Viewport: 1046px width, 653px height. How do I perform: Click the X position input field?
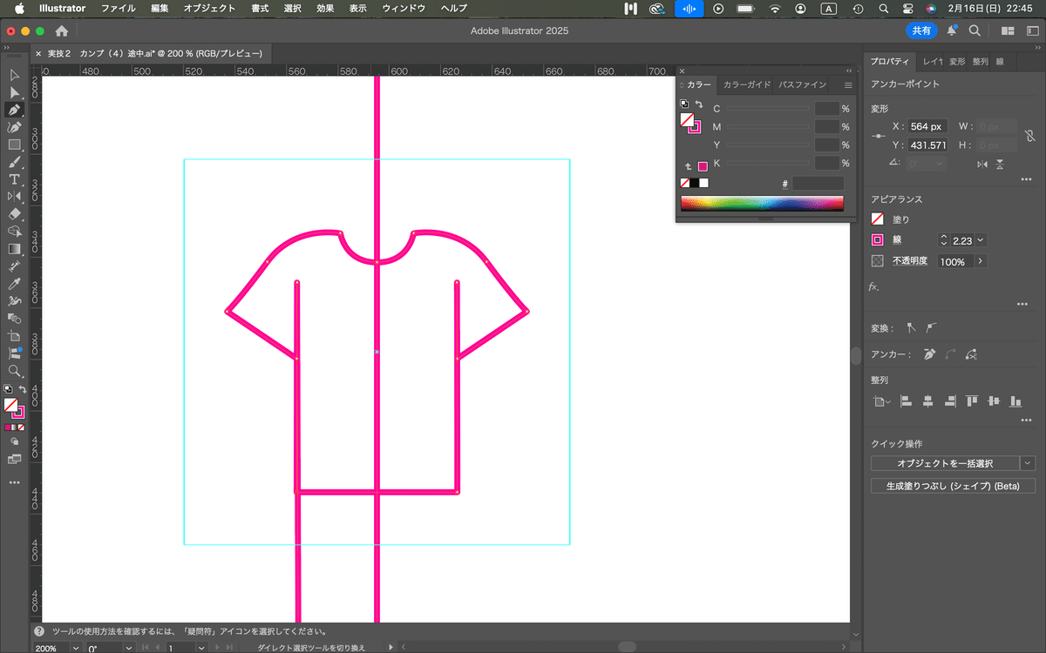point(927,127)
